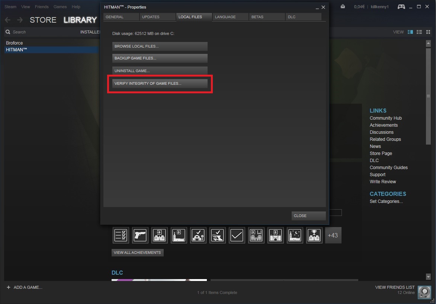436x304 pixels.
Task: Select the LOCAL FILES tab
Action: (x=194, y=17)
